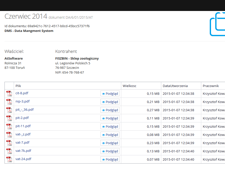225x187 pixels.
Task: Click the PDF icon for pit-2.pdf
Action: click(9, 118)
